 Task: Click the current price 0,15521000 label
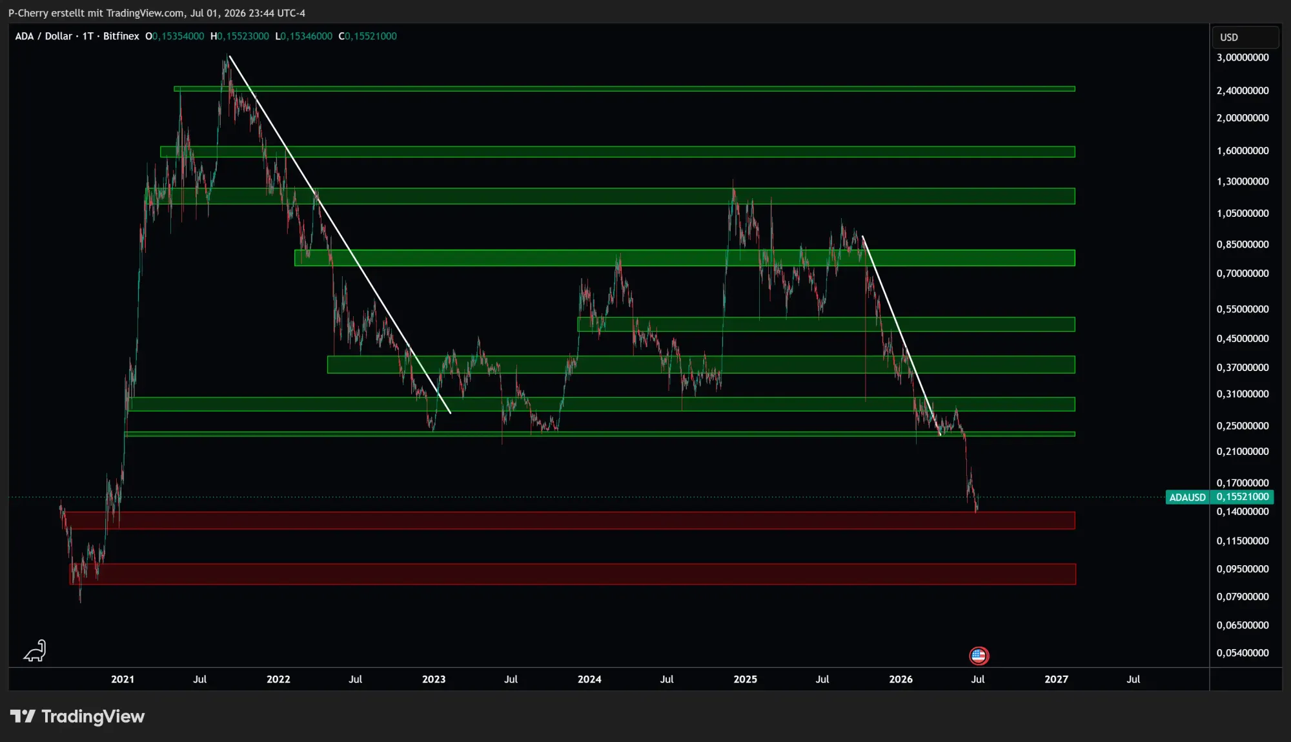click(1243, 497)
